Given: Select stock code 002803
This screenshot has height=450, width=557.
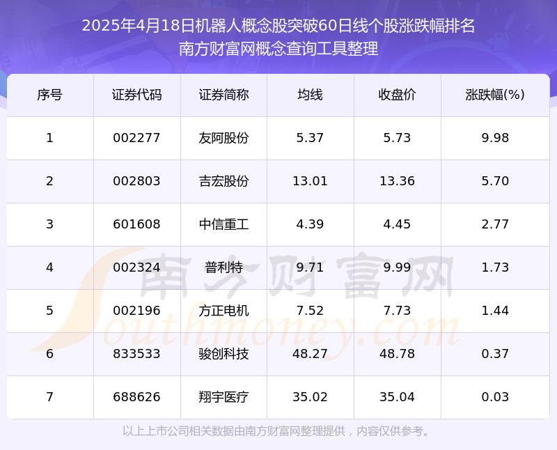Looking at the screenshot, I should pos(136,181).
